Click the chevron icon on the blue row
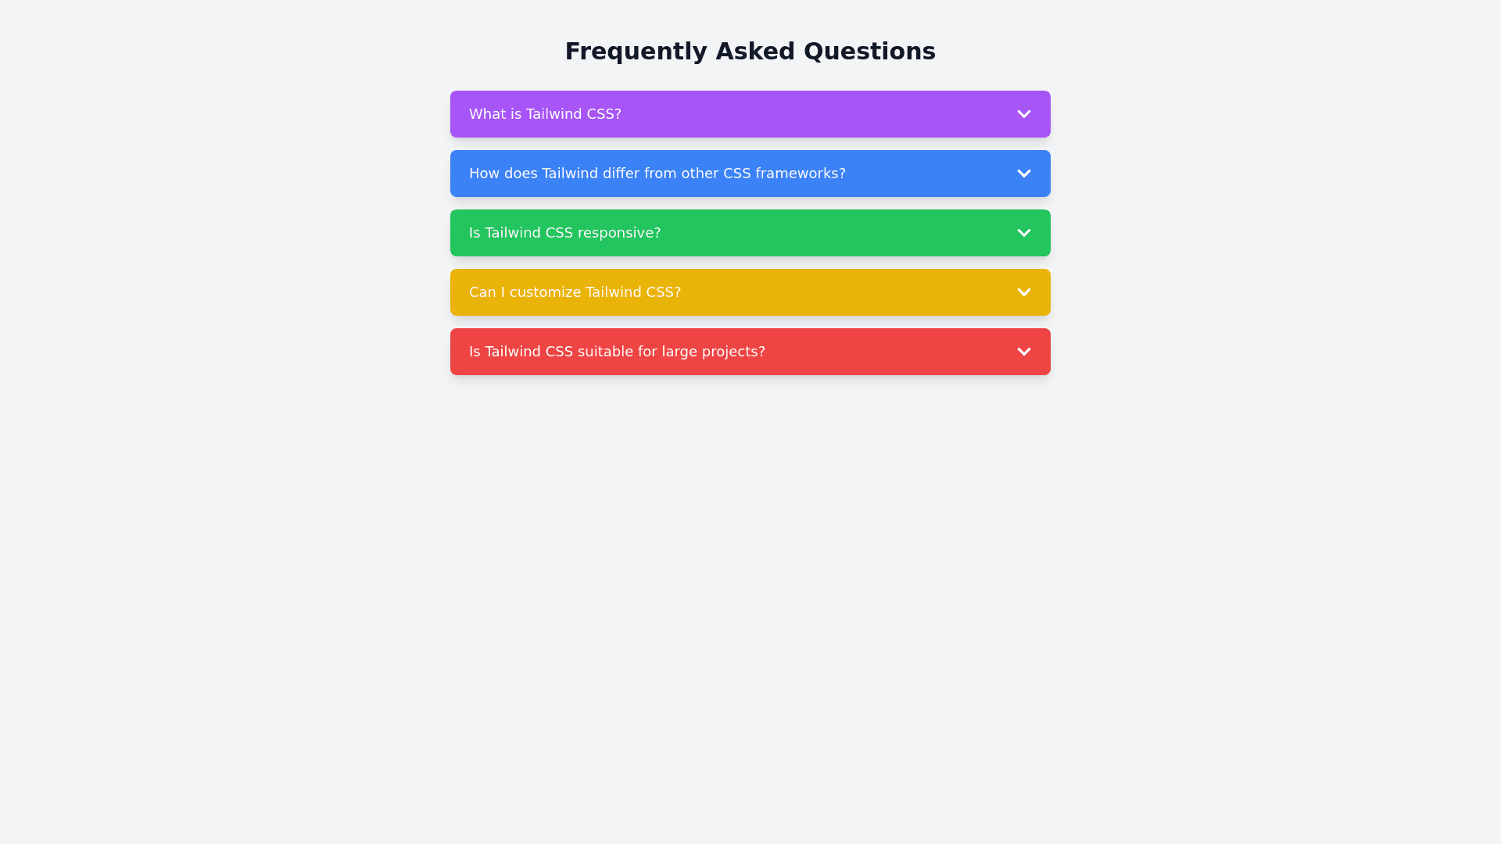 1023,173
